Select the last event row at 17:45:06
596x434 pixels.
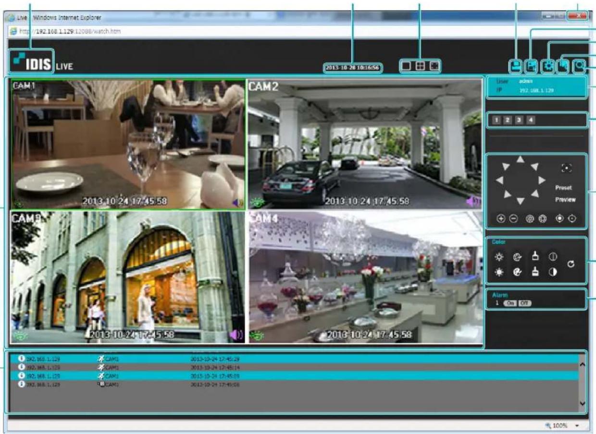click(294, 385)
